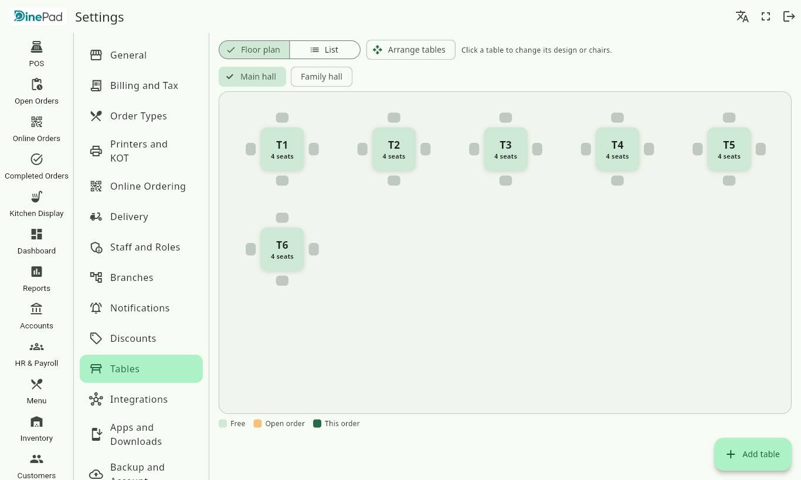Click the Add table button
This screenshot has height=480, width=801.
pyautogui.click(x=753, y=454)
